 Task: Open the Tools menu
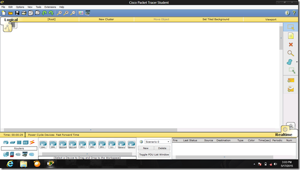click(39, 7)
